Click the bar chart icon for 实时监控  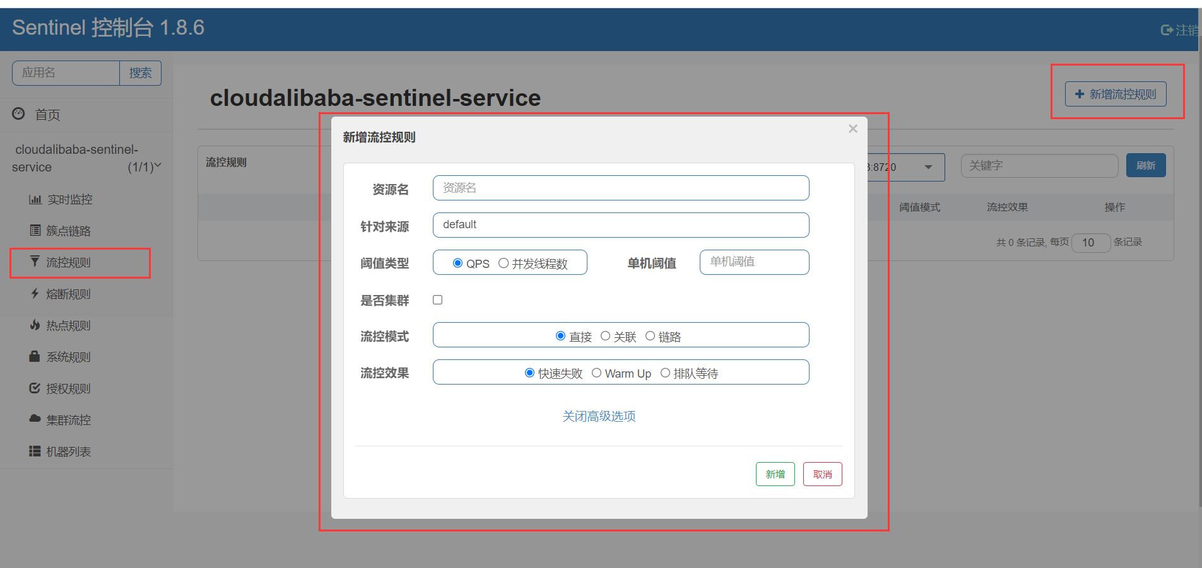click(x=35, y=200)
